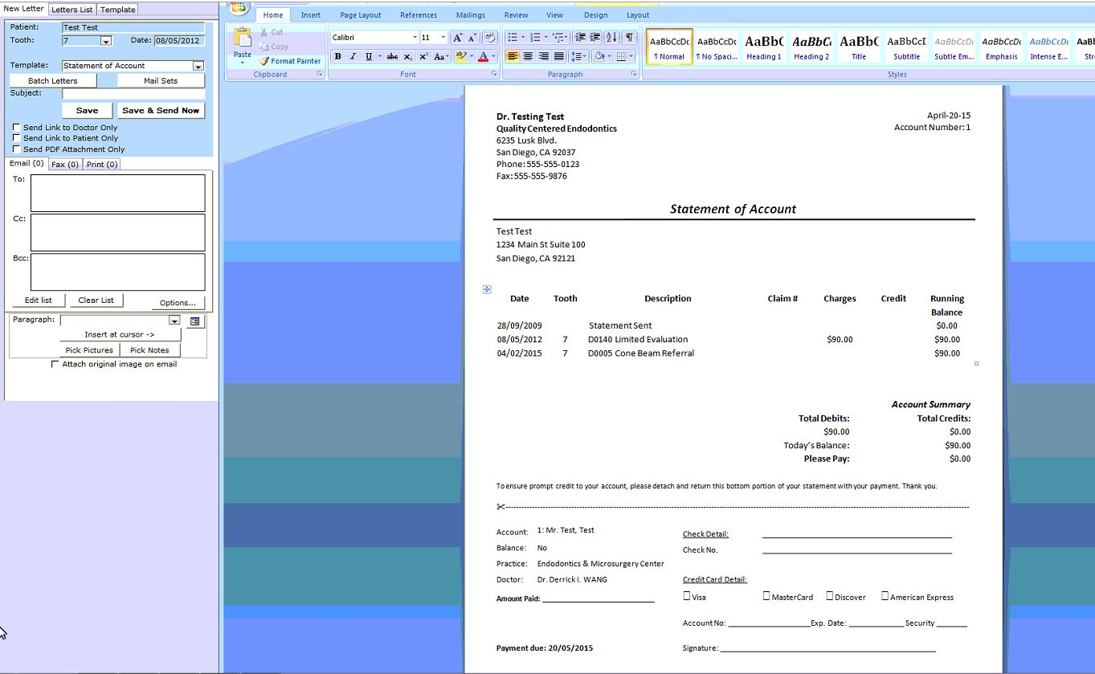Image resolution: width=1095 pixels, height=674 pixels.
Task: Open the Template dropdown
Action: point(198,66)
